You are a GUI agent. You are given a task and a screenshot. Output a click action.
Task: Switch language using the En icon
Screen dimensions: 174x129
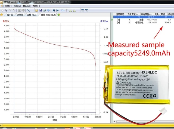point(63,10)
